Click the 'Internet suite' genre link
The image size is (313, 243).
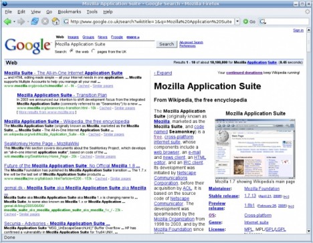tap(256, 222)
